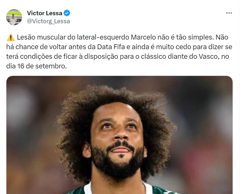
Task: Click the blue verified badge
Action: point(67,13)
